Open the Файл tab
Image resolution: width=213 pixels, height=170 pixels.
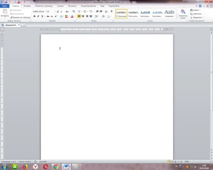pyautogui.click(x=5, y=6)
